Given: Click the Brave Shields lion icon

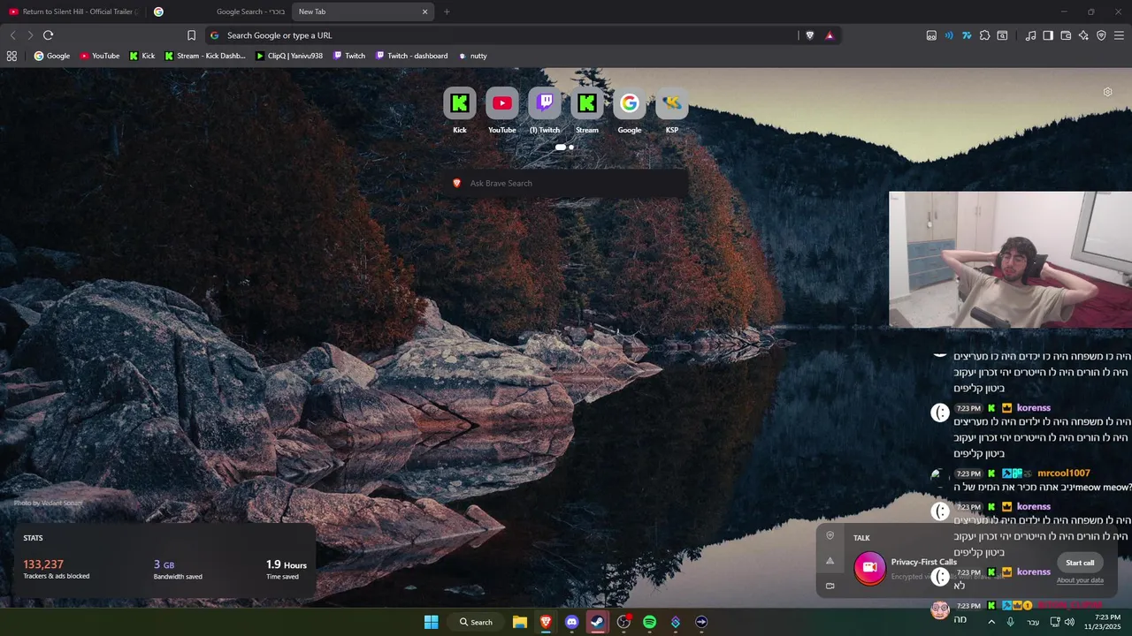Looking at the screenshot, I should [809, 35].
